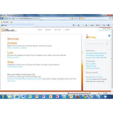Open the zoom level 100% dropdown

click(107, 93)
